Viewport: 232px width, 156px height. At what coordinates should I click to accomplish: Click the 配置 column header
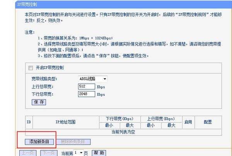(x=208, y=122)
